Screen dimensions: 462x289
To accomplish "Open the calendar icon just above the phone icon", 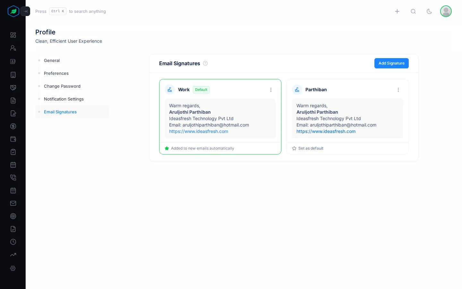I will coord(13,165).
